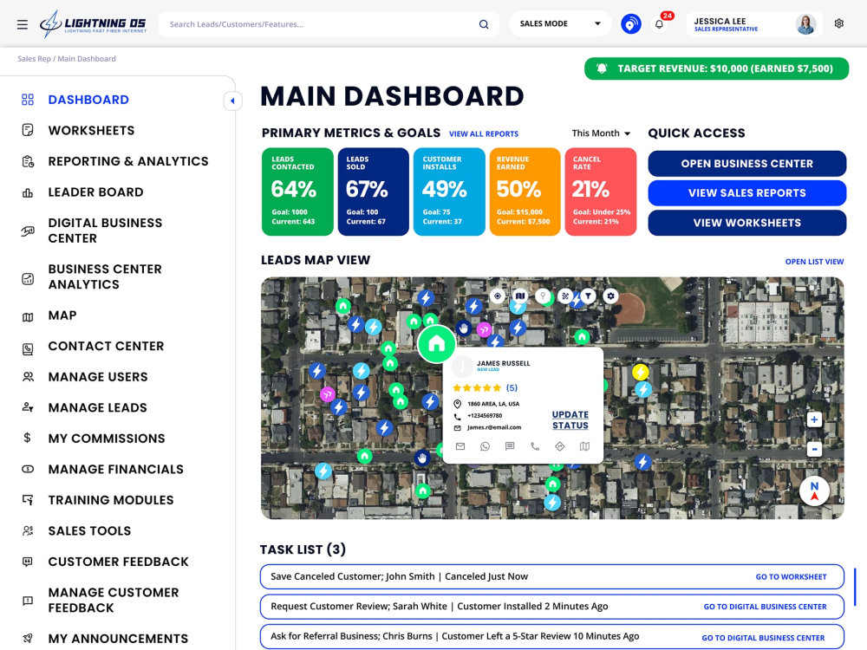Open the This Month period dropdown
867x650 pixels.
click(601, 133)
